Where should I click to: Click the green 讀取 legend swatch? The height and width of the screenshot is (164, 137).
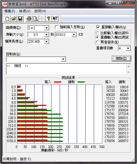click(81, 82)
